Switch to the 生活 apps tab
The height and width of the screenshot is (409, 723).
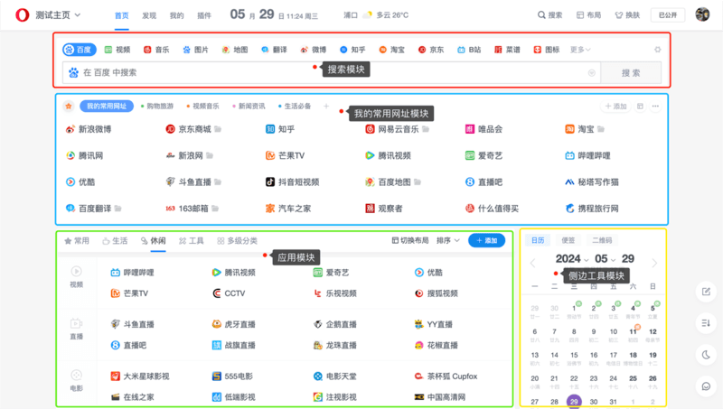tap(115, 241)
